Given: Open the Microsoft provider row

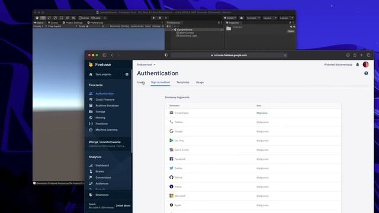Looking at the screenshot, I should coord(253,196).
